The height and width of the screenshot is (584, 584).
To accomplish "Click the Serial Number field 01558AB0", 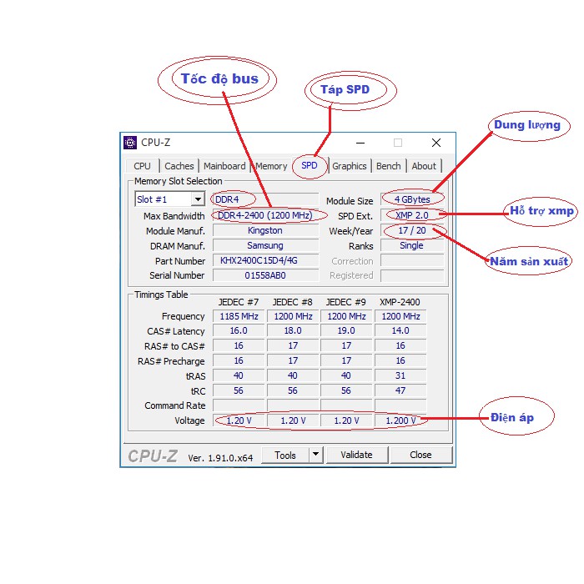I will (x=264, y=275).
